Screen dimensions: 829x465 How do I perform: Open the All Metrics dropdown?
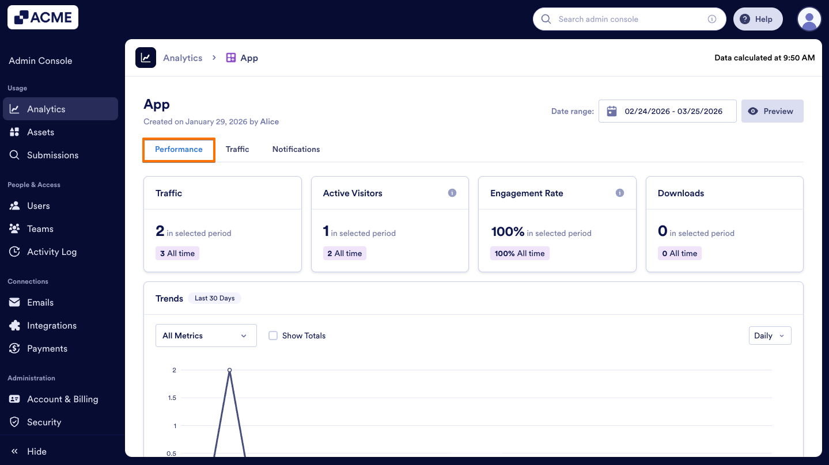point(206,335)
